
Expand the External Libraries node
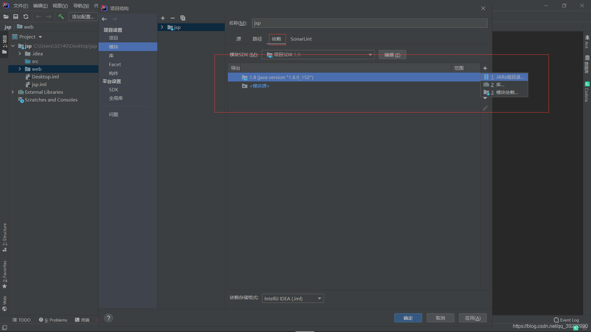click(x=13, y=92)
